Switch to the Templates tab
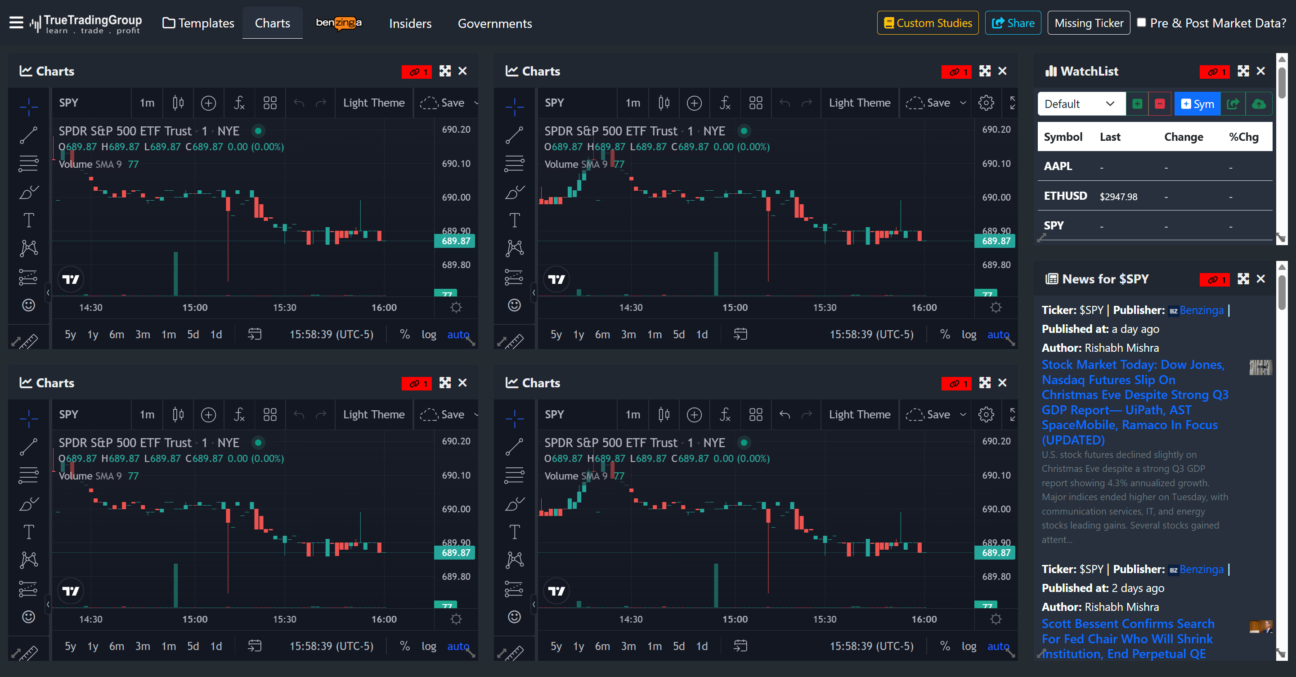This screenshot has height=677, width=1296. 198,23
